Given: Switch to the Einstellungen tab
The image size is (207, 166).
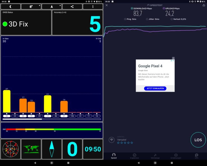Looking at the screenshot, I should [x=176, y=156].
